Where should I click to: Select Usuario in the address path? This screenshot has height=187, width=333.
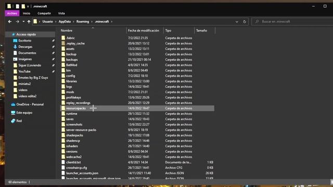pyautogui.click(x=47, y=22)
